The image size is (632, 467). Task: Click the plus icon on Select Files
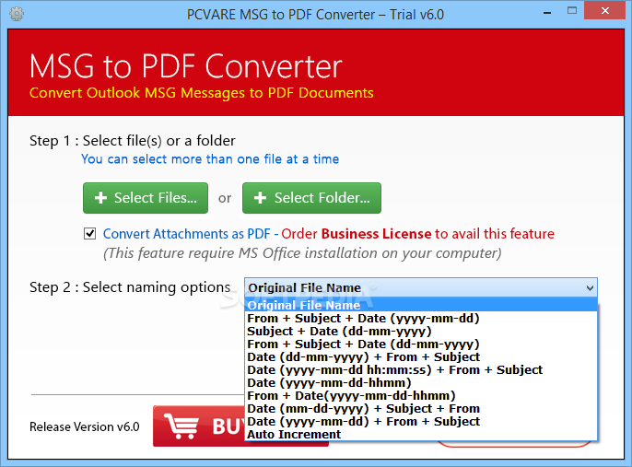click(100, 198)
